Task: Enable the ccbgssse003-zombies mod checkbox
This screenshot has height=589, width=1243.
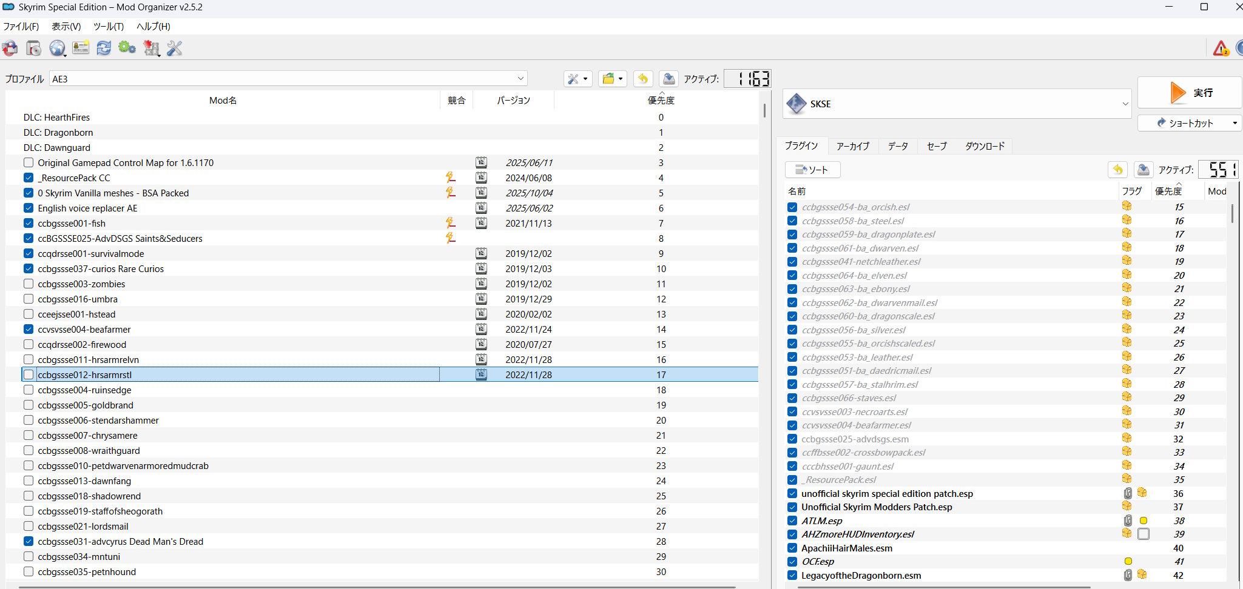Action: (29, 284)
